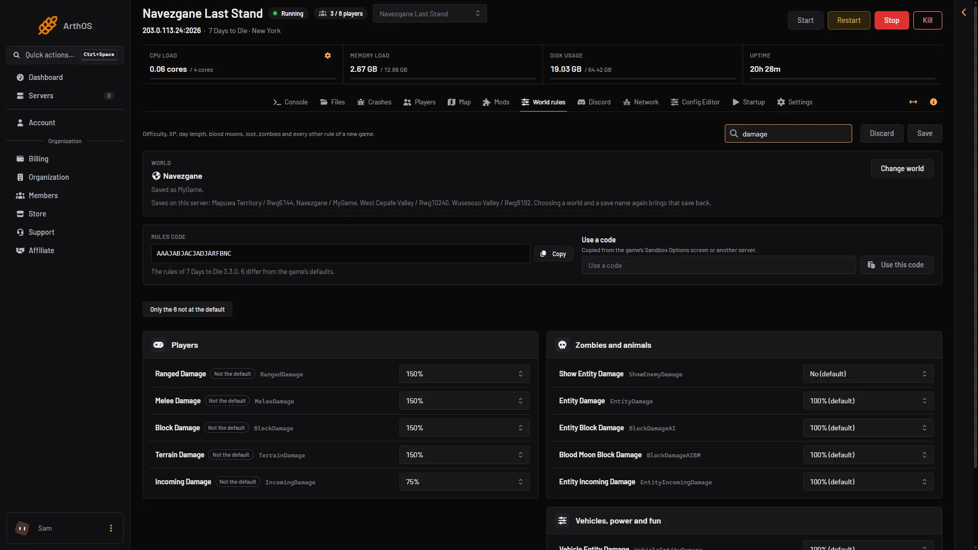Click the CPU load settings gear icon
Viewport: 978px width, 550px height.
(x=328, y=56)
